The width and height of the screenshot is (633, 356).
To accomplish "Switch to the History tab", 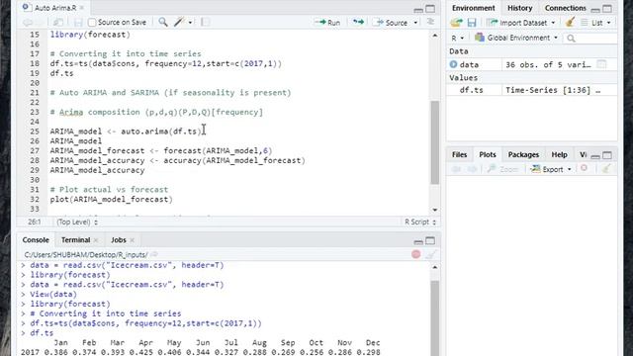I will [519, 8].
